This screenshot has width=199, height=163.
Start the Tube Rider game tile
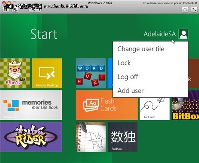coord(31,137)
